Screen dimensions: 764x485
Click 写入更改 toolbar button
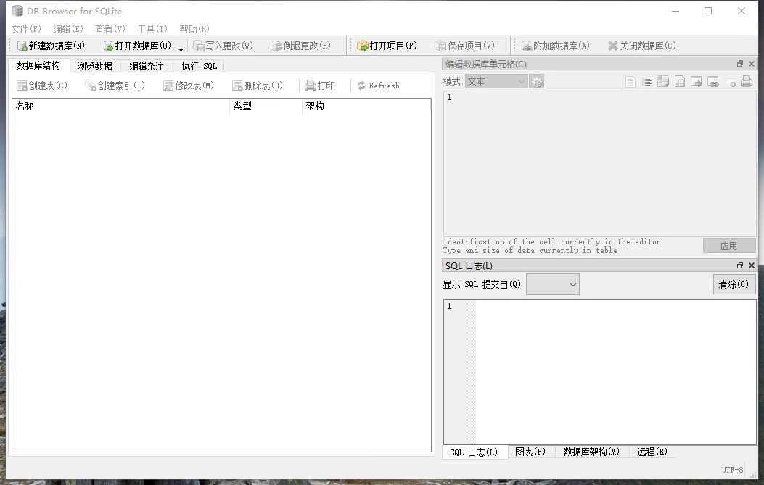(x=223, y=46)
